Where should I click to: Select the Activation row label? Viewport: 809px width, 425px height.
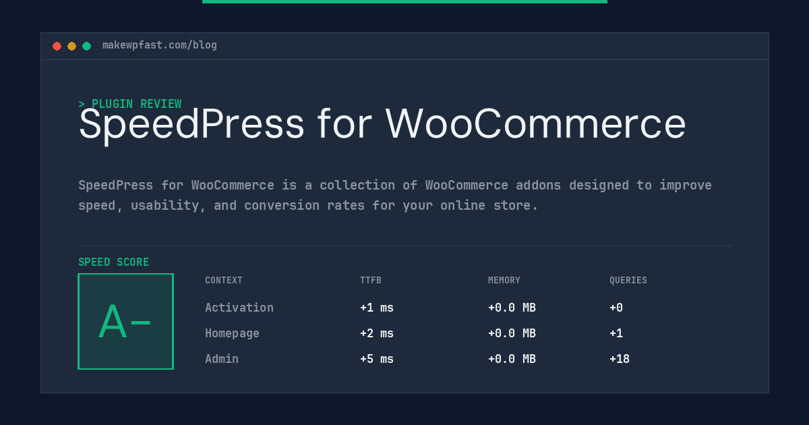click(239, 308)
